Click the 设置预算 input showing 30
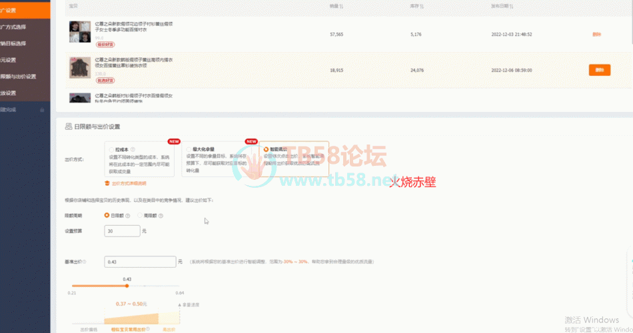Screen dimensions: 633x333 tap(123, 231)
